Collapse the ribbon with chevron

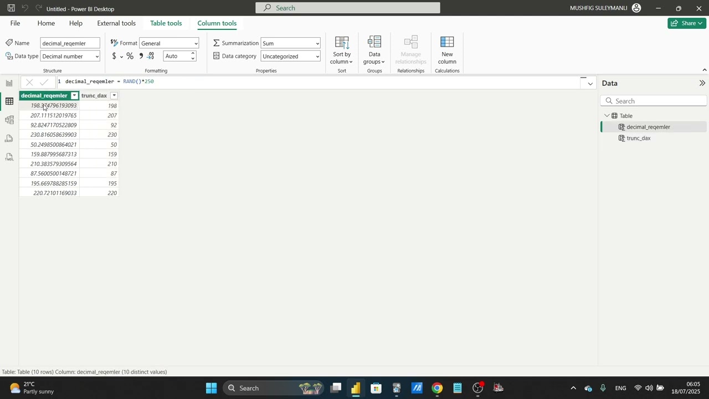pyautogui.click(x=704, y=70)
